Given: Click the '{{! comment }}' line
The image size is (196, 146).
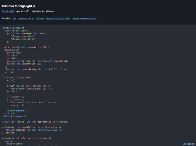Looking at the screenshot, I should 15,97.
